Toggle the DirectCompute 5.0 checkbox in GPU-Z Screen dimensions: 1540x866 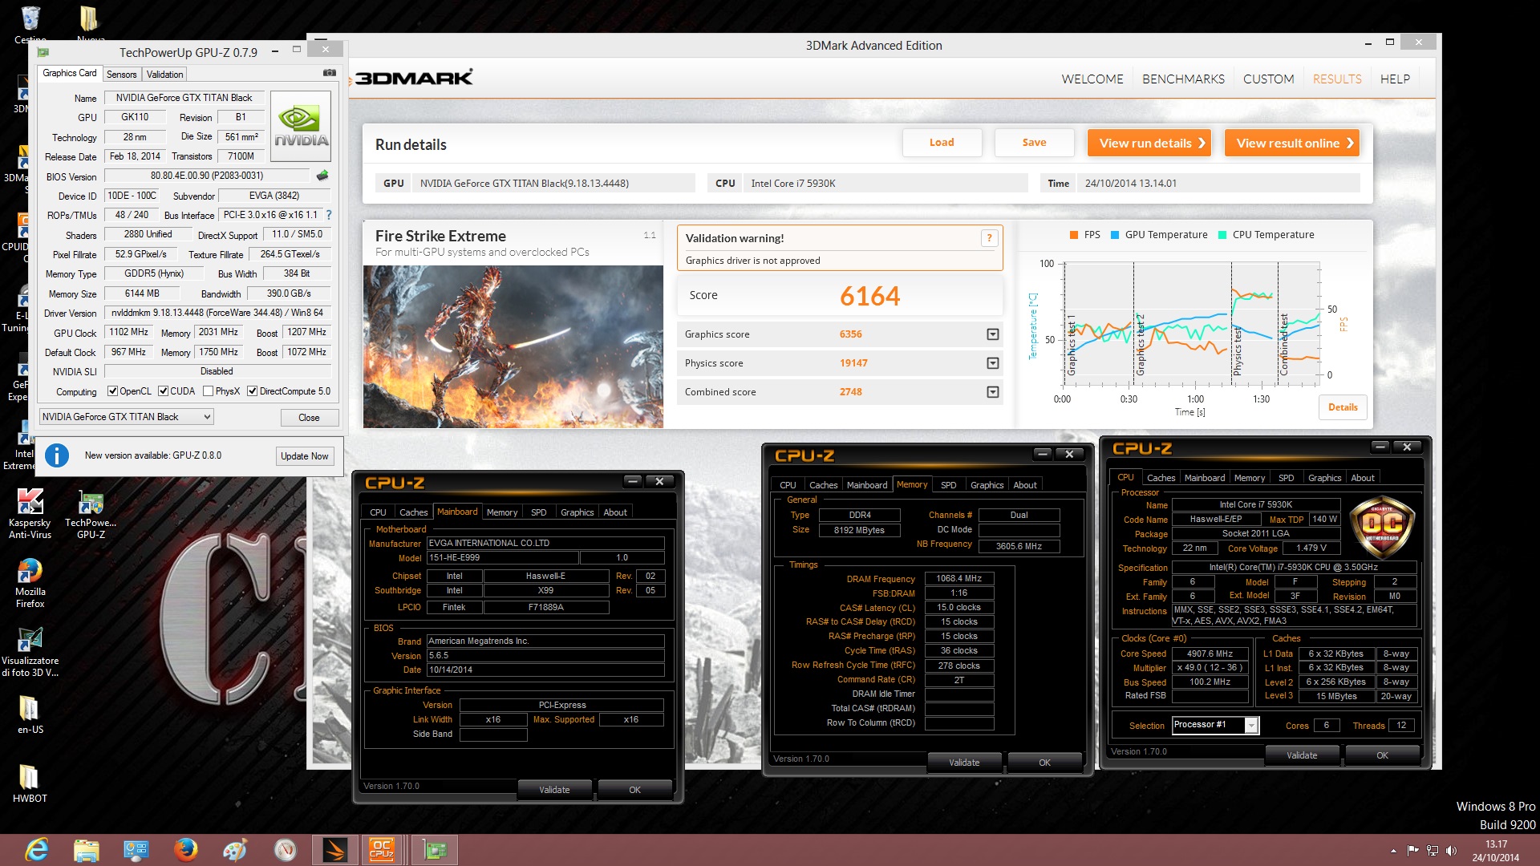(252, 391)
